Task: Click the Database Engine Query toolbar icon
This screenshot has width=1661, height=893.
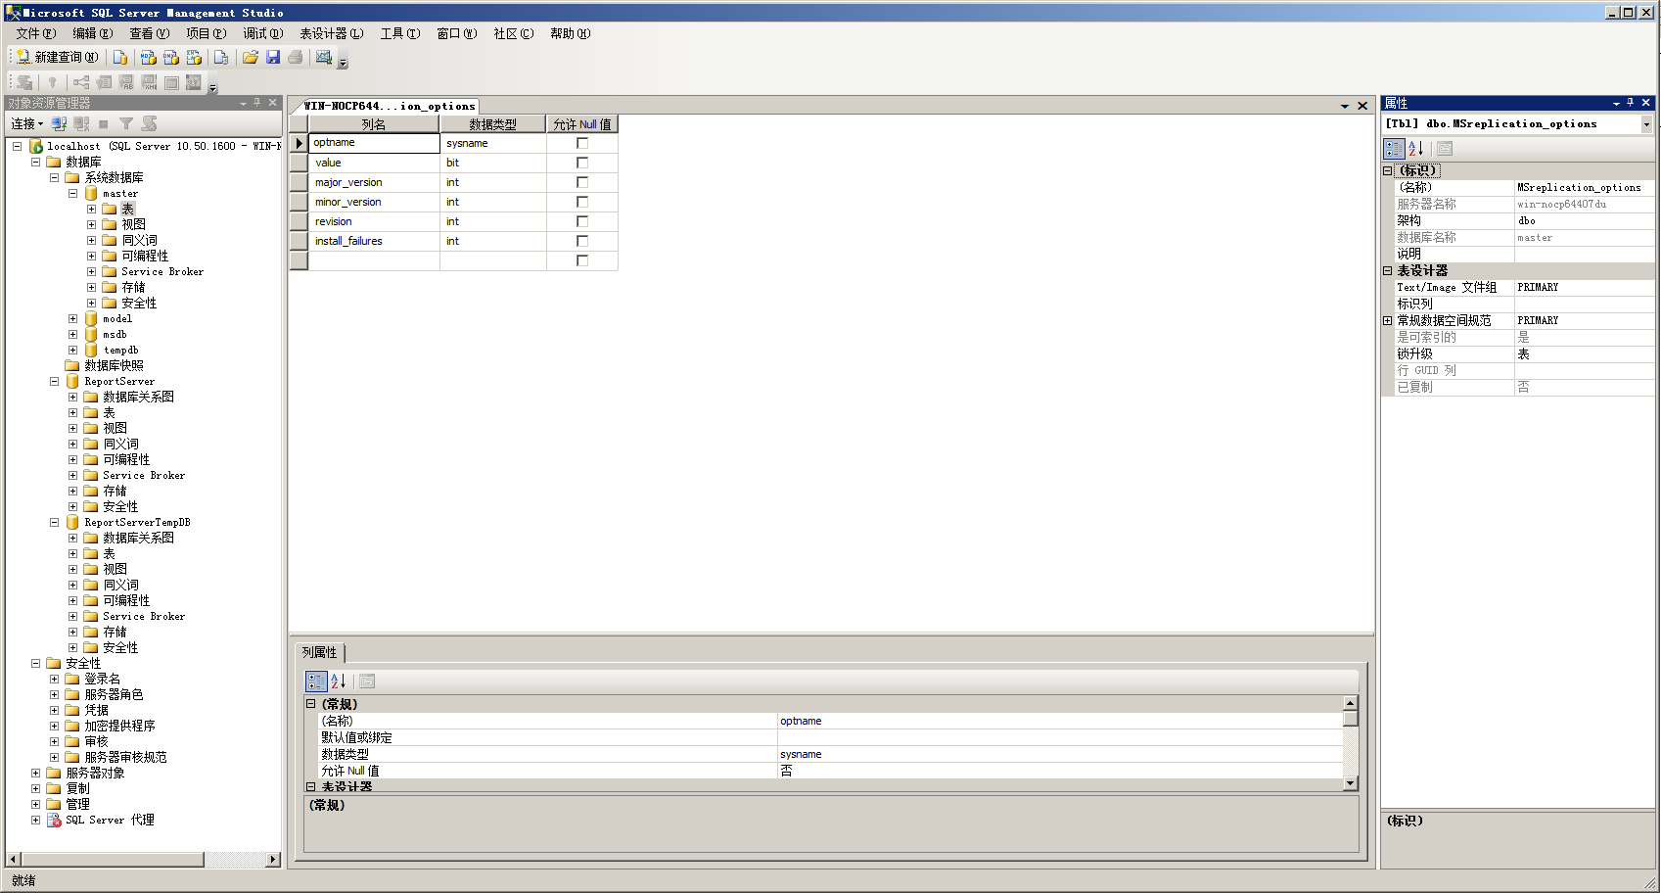Action: click(120, 58)
